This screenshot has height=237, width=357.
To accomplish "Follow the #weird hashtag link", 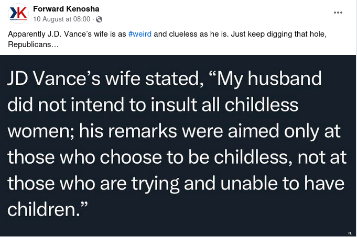I will coord(139,33).
